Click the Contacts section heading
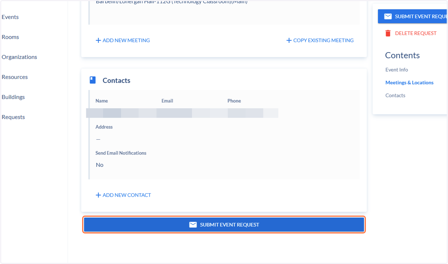 pyautogui.click(x=116, y=81)
